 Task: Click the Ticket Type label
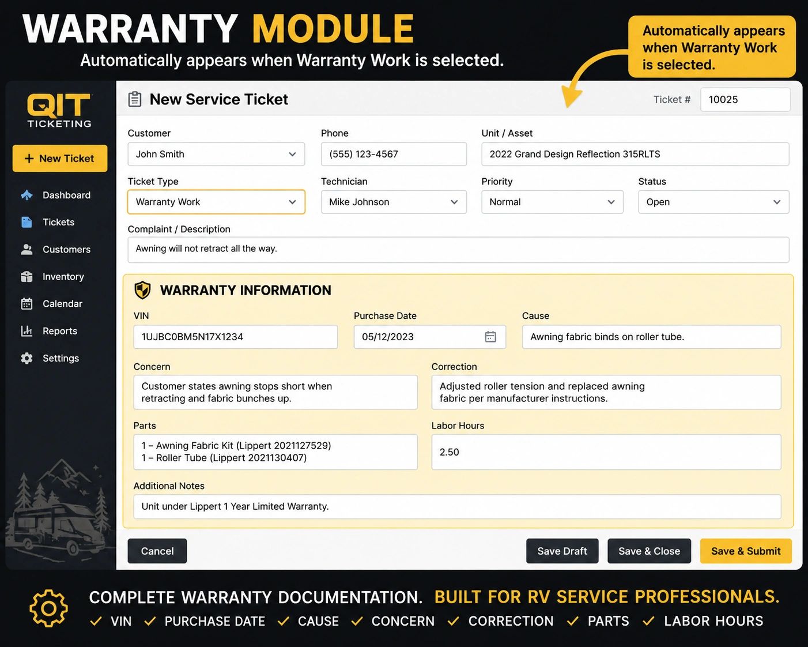click(153, 182)
